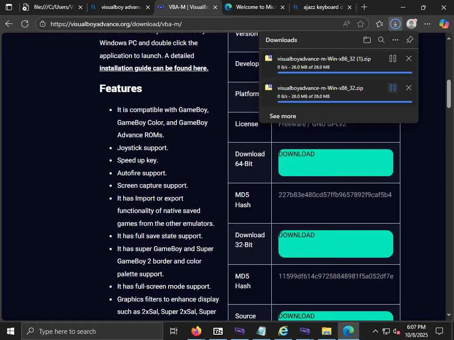Open the notification center icon
The image size is (454, 340).
point(439,331)
